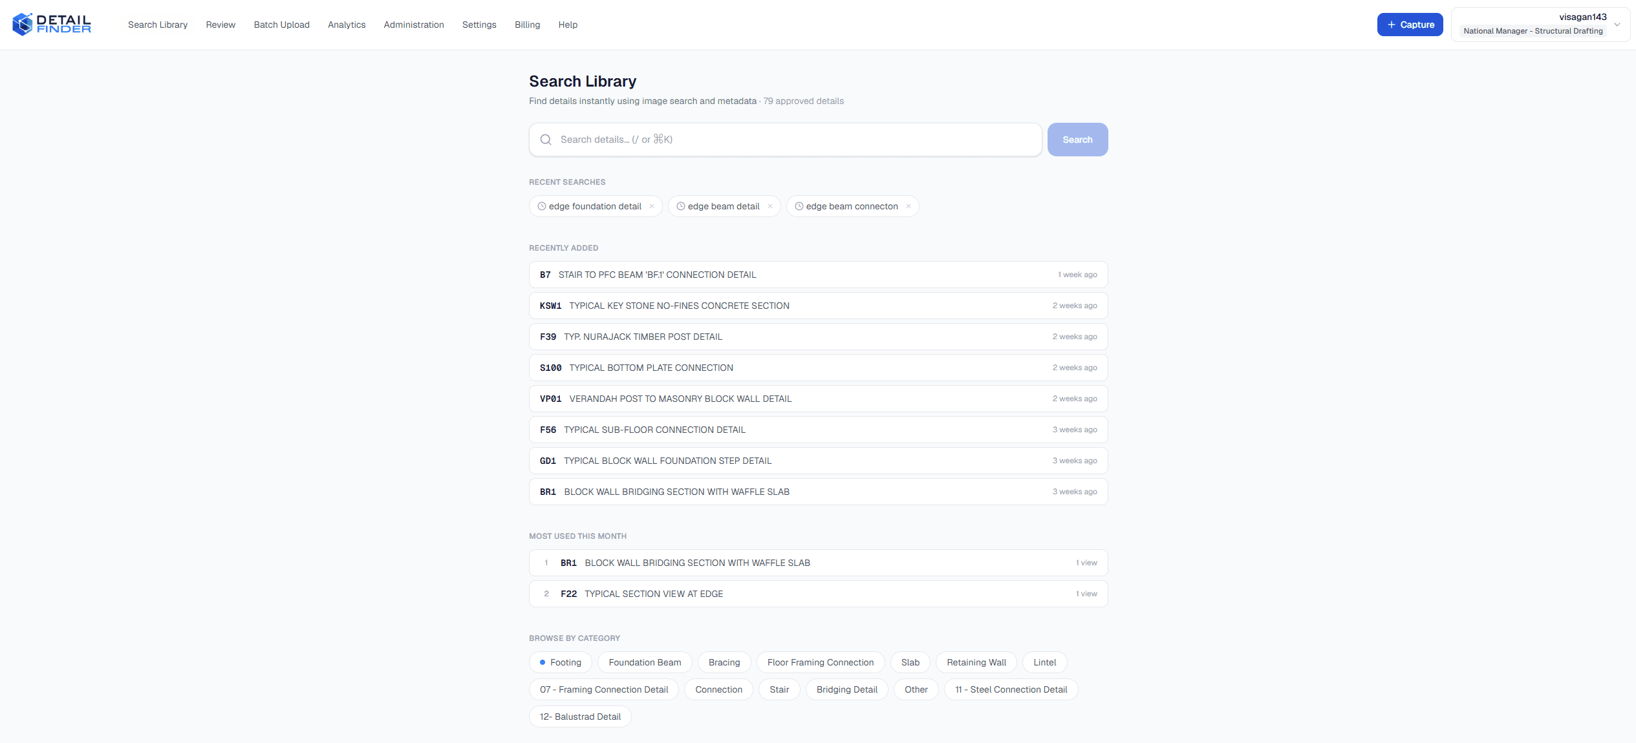Select the Footing category chip

pos(561,662)
